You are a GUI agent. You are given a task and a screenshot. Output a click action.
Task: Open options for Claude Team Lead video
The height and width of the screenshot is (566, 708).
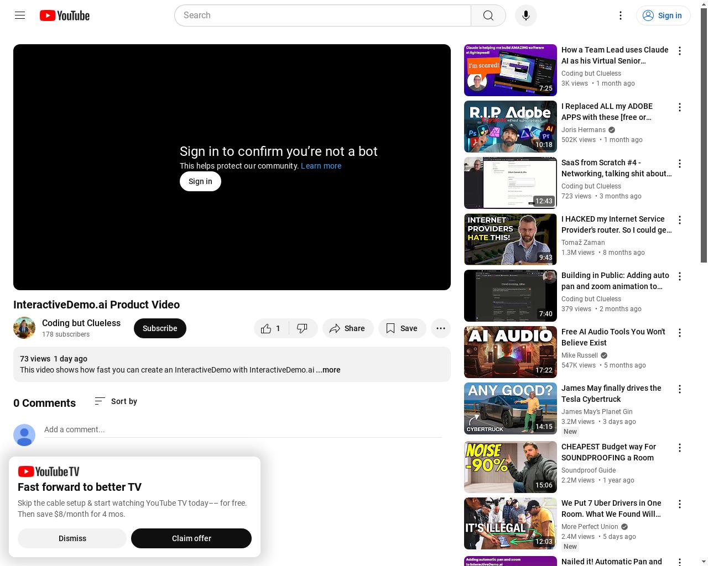click(680, 51)
